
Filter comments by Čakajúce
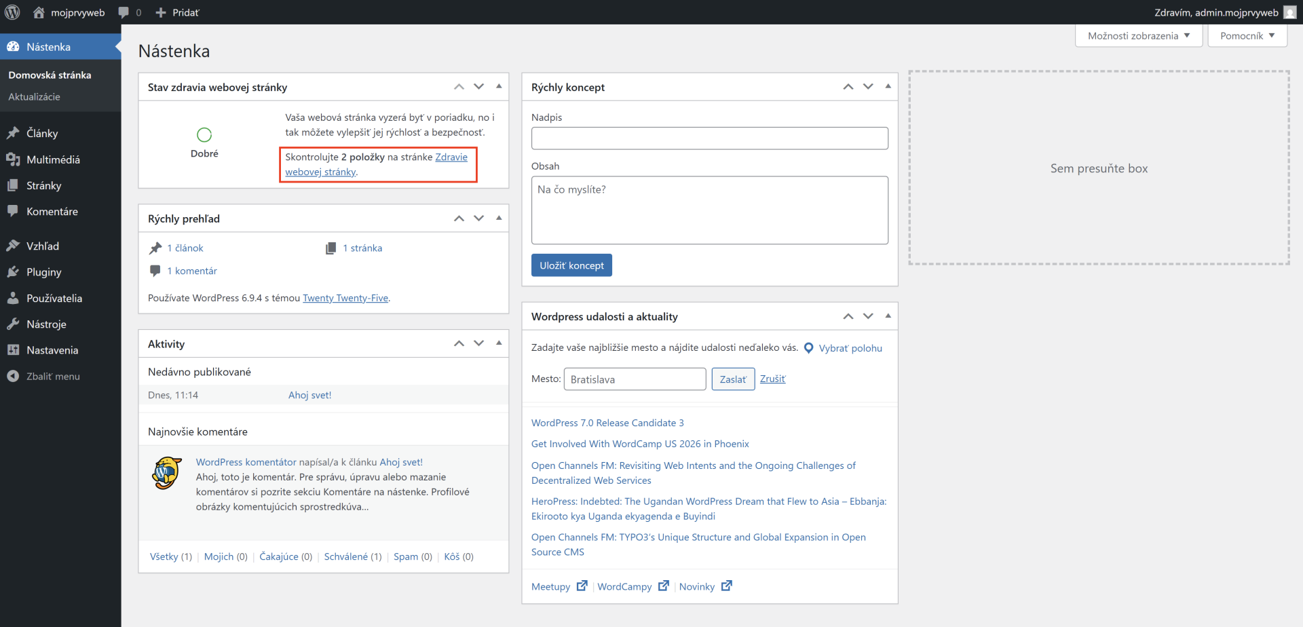(279, 556)
